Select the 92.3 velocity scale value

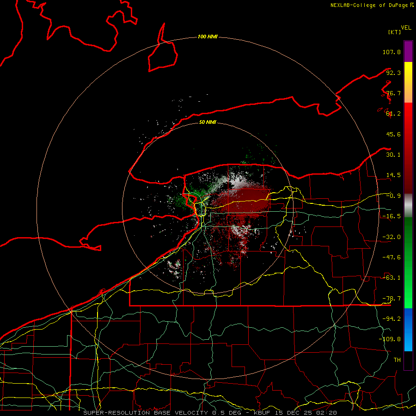[393, 73]
